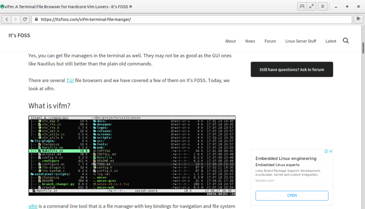Open the new tab button in header
This screenshot has width=365, height=209.
tap(302, 6)
